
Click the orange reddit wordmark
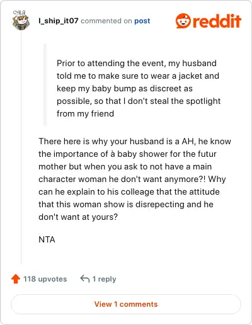coord(217,21)
